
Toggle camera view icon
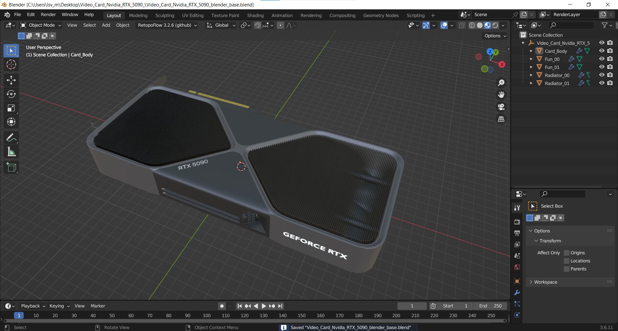(501, 107)
